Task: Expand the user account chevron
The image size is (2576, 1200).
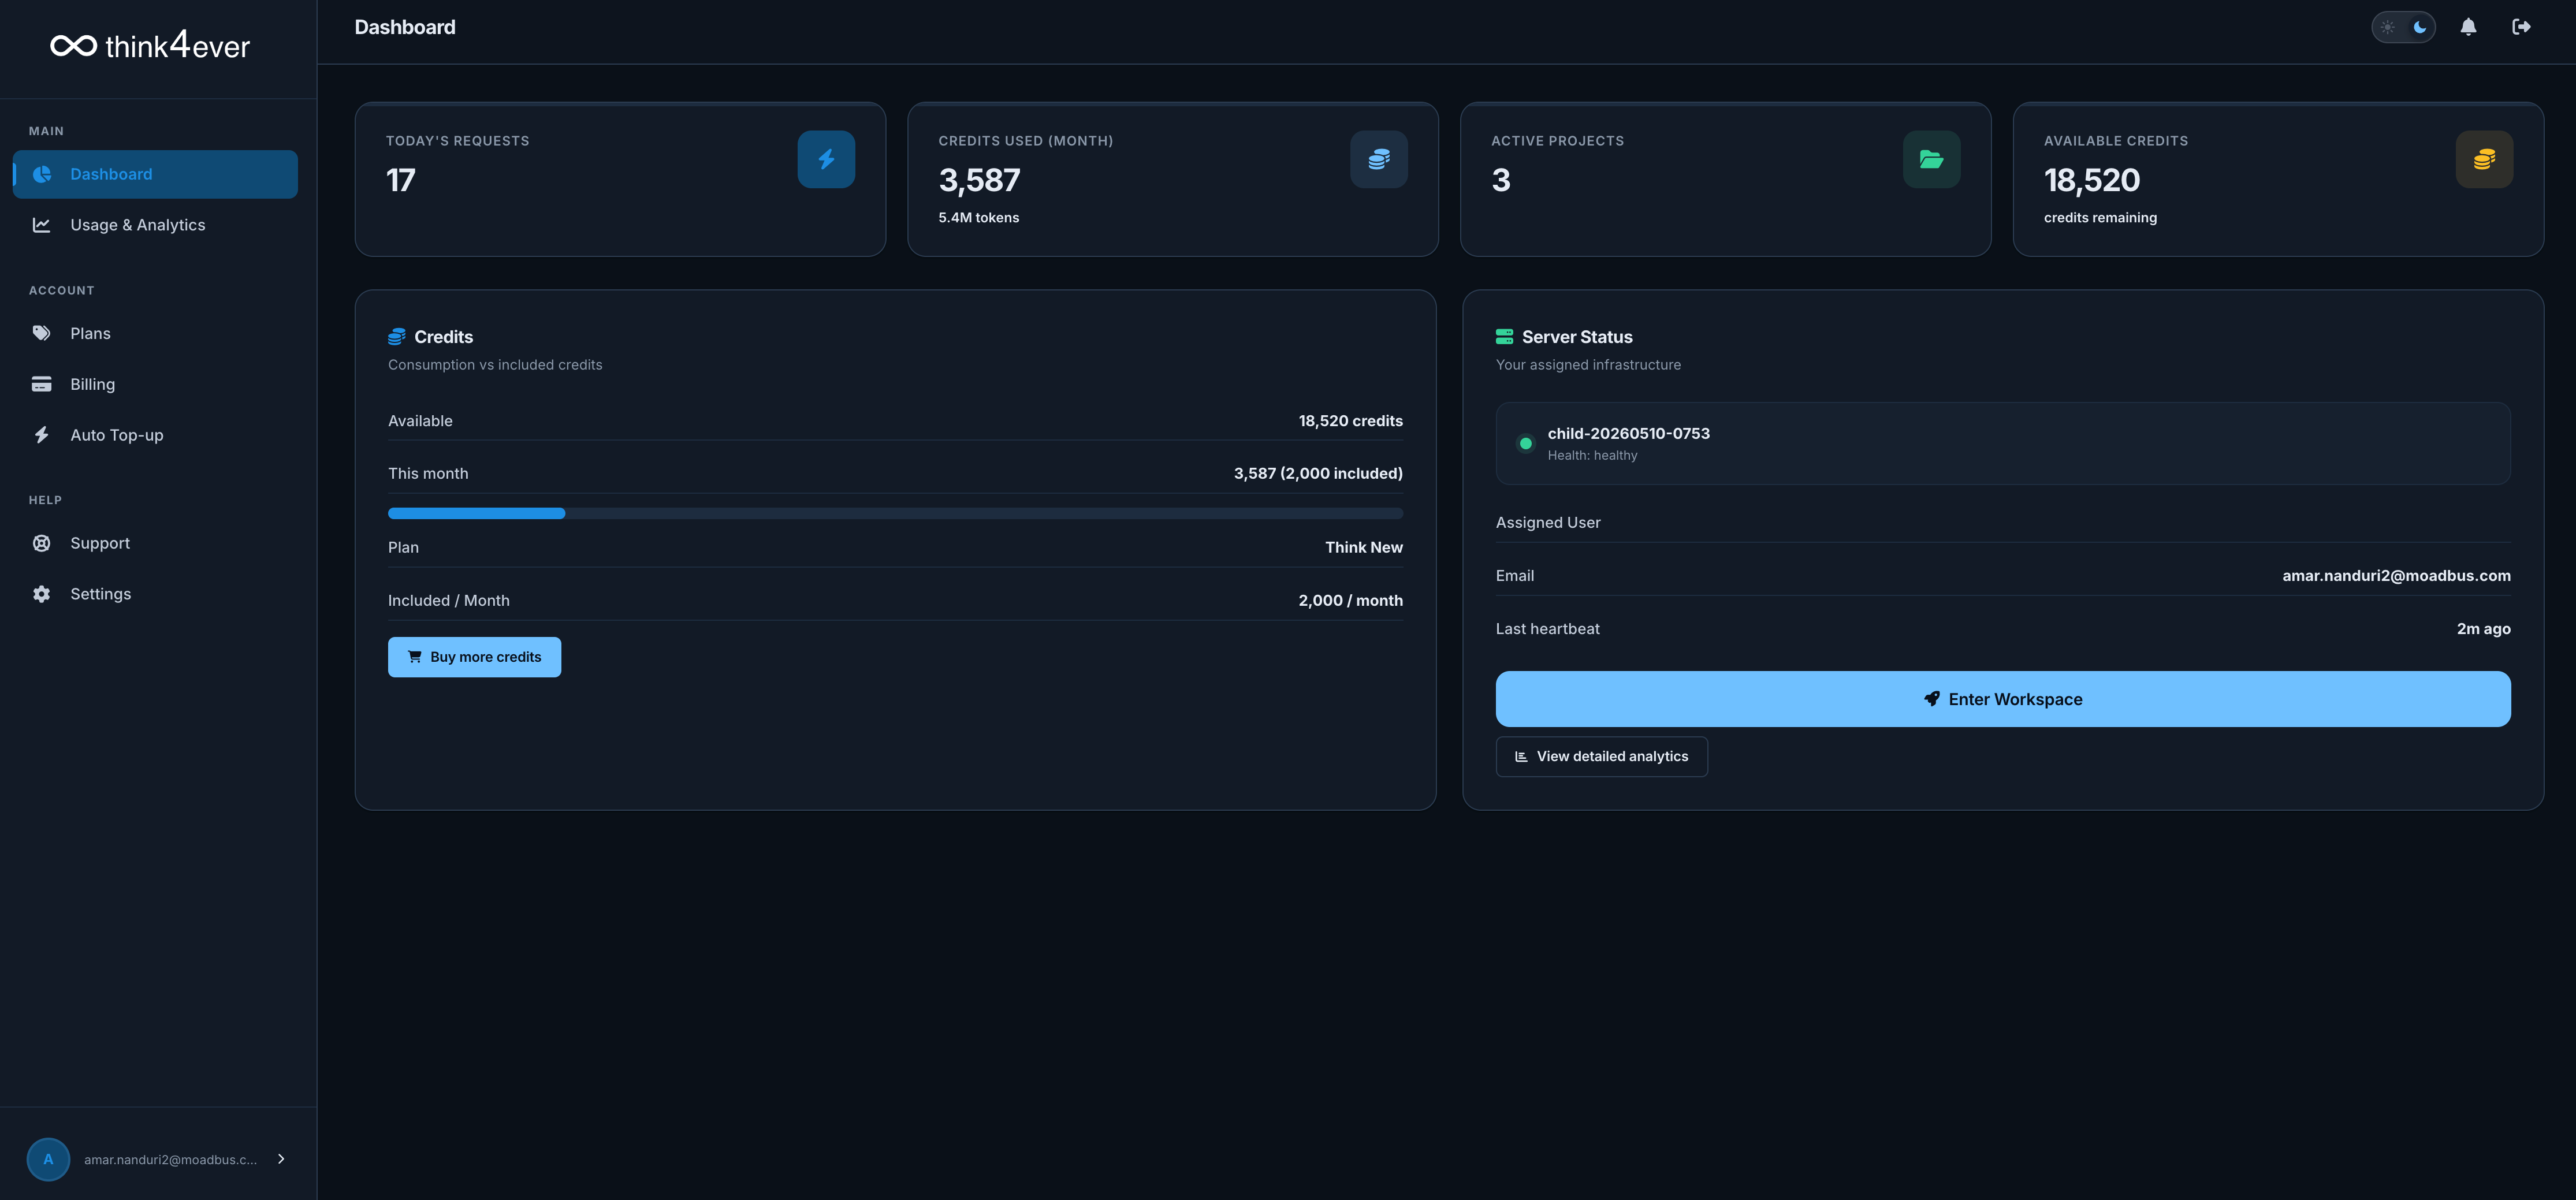Action: tap(281, 1159)
